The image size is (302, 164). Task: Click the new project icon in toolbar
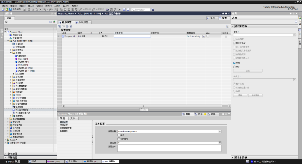pyautogui.click(x=3, y=10)
